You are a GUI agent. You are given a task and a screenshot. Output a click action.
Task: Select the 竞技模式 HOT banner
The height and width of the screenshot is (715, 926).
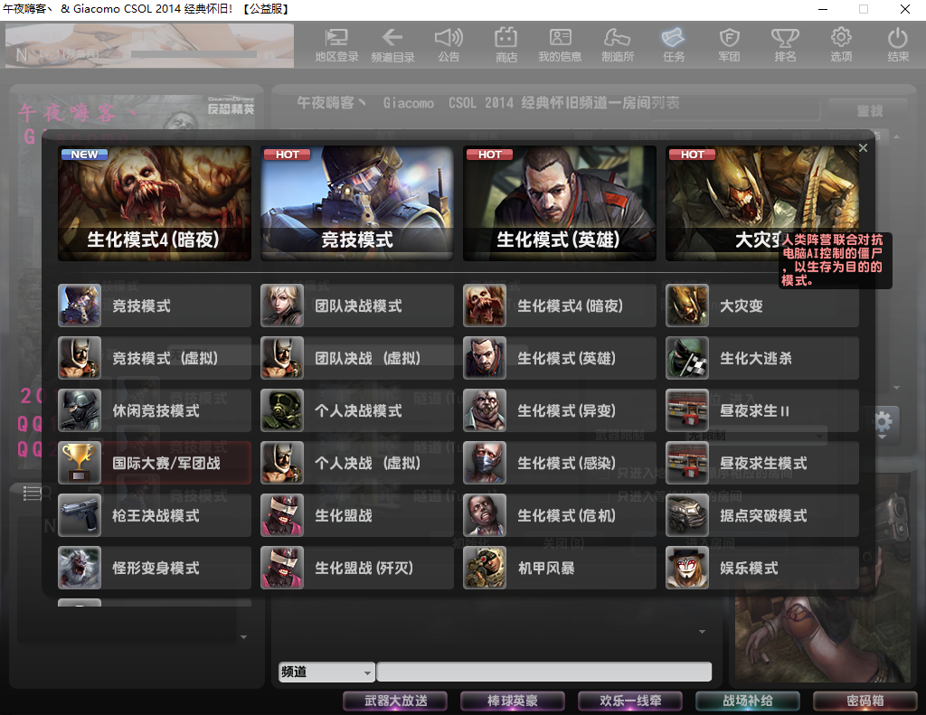click(356, 203)
